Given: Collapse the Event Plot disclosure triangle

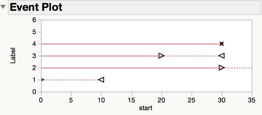Looking at the screenshot, I should (x=3, y=7).
